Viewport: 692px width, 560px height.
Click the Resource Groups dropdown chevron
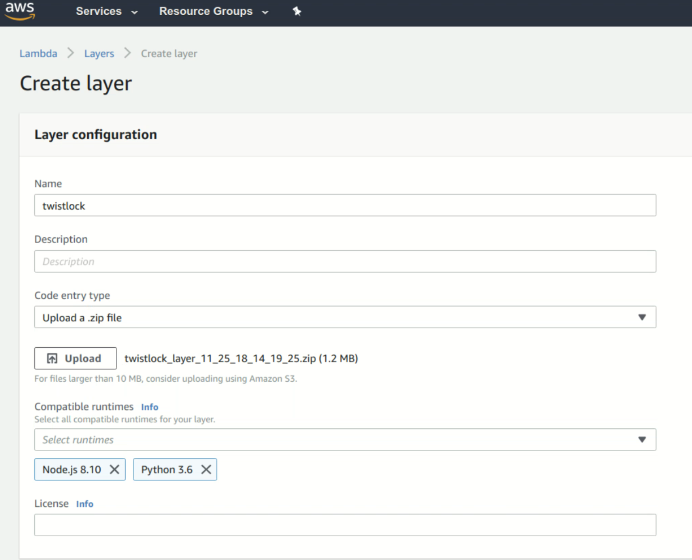click(x=265, y=13)
